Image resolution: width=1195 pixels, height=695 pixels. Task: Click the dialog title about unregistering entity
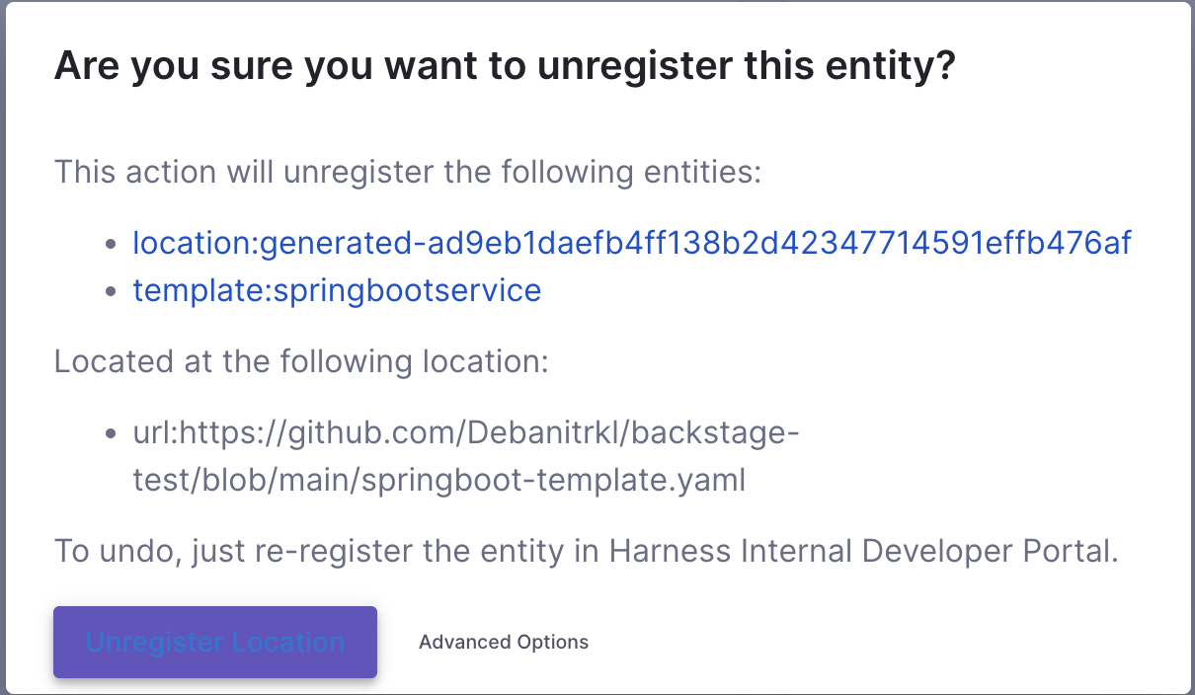coord(505,66)
